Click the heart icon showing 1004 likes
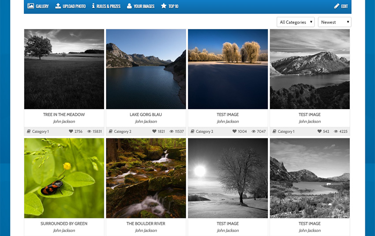Screen dimensions: 375x236 coord(234,131)
